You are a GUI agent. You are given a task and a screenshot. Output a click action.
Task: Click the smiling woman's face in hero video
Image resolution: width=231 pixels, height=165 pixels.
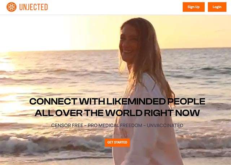(128, 44)
